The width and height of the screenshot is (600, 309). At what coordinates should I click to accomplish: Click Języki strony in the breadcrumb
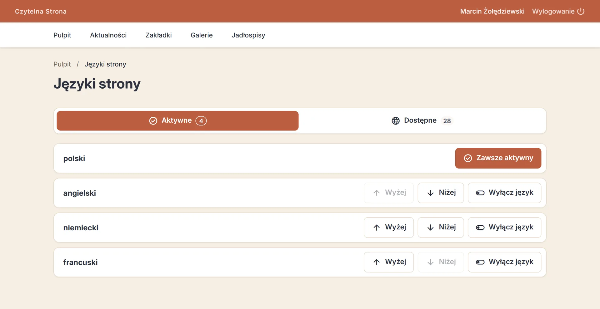click(x=105, y=64)
